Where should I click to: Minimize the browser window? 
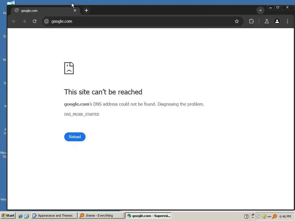[x=270, y=7]
